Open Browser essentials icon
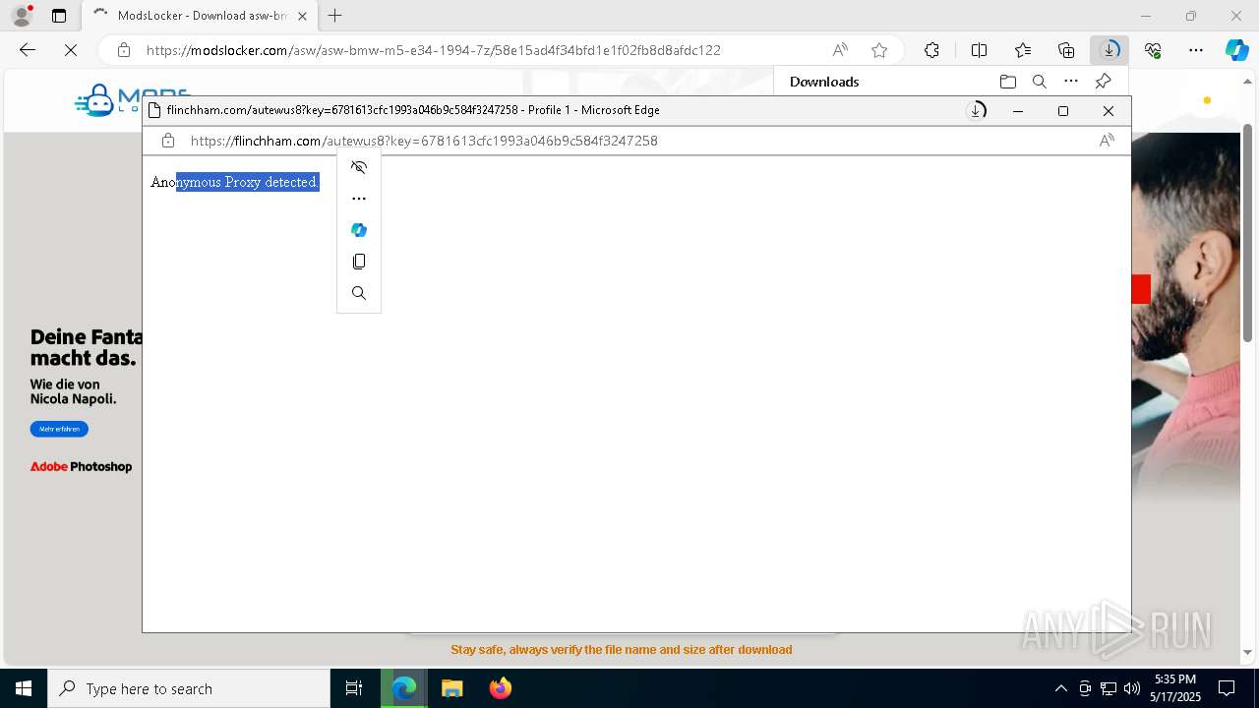 [x=1153, y=50]
